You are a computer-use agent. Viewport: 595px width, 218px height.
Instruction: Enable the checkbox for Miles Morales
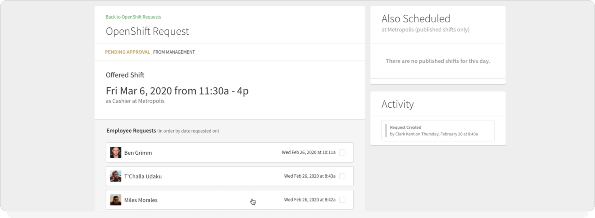(x=343, y=200)
